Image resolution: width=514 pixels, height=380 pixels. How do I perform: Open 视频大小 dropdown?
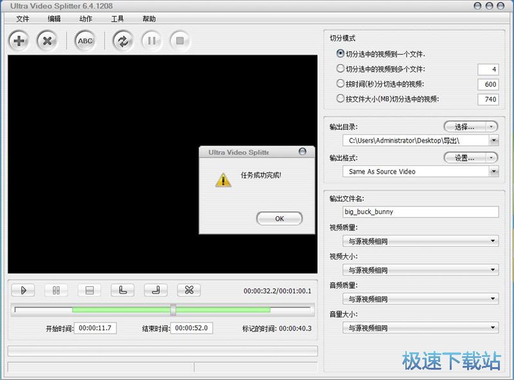tap(421, 270)
